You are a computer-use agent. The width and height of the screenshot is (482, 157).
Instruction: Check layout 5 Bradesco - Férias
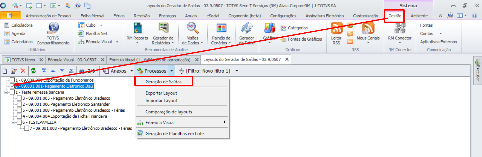click(x=19, y=110)
